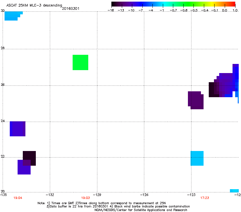Click the -0.5 color bar label
This screenshot has width=241, height=212.
194,10
